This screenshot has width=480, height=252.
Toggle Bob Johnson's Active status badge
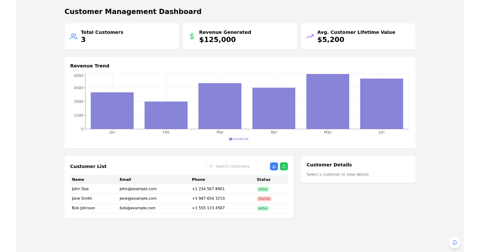pyautogui.click(x=263, y=208)
